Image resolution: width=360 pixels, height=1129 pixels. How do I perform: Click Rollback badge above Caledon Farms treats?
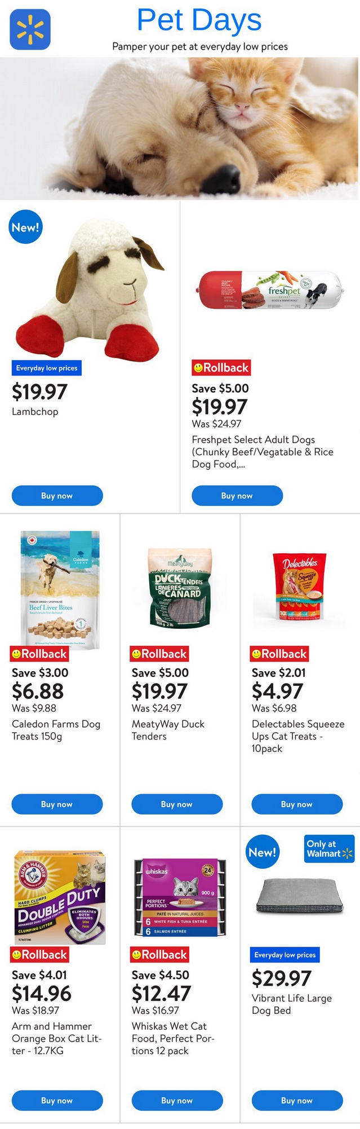click(x=39, y=654)
